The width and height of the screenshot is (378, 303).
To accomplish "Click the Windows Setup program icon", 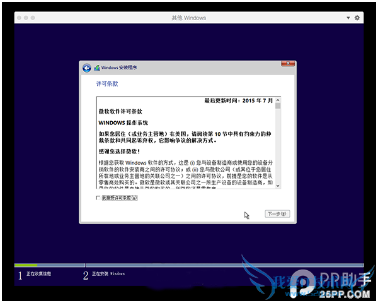I will (x=97, y=68).
